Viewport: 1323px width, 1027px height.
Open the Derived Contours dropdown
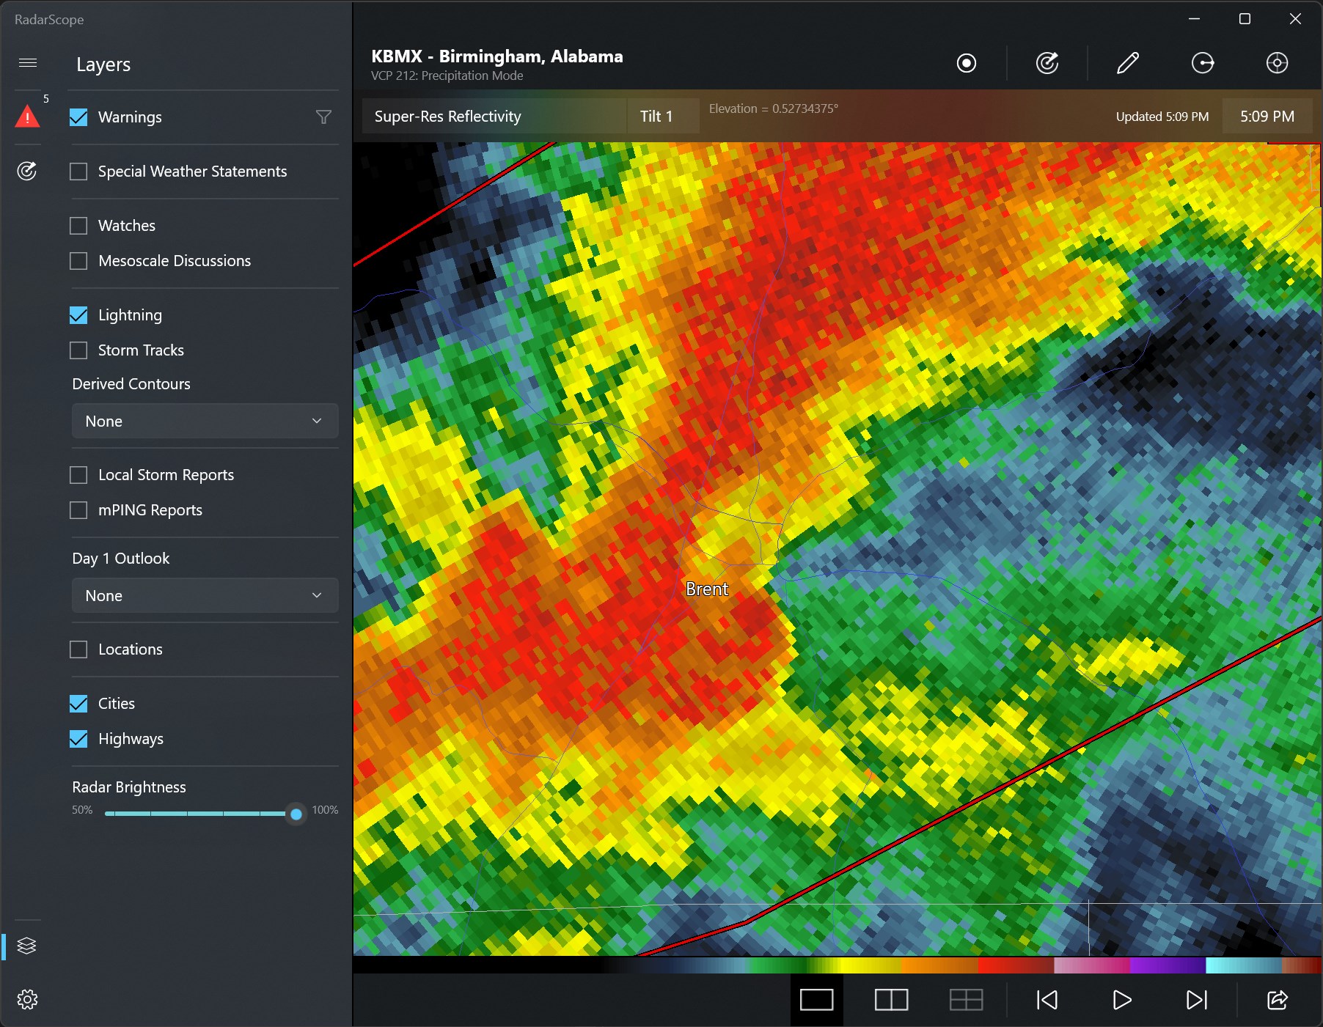(x=205, y=421)
